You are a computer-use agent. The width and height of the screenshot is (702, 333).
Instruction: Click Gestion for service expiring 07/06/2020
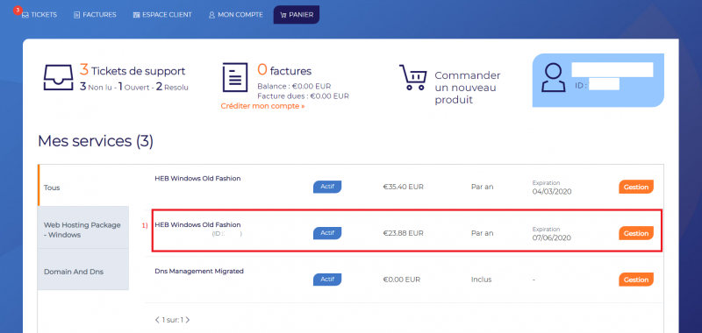pos(636,233)
